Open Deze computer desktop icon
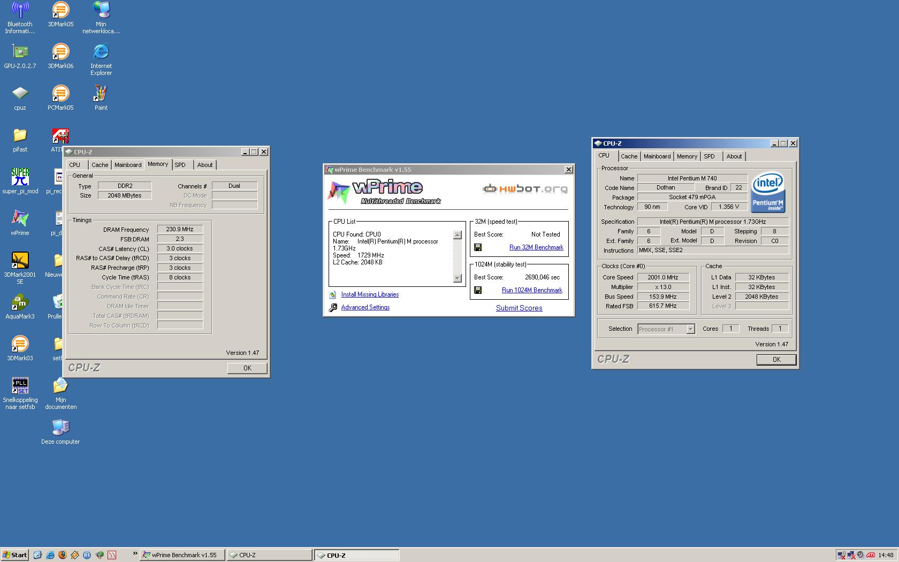Viewport: 899px width, 562px height. (x=60, y=432)
